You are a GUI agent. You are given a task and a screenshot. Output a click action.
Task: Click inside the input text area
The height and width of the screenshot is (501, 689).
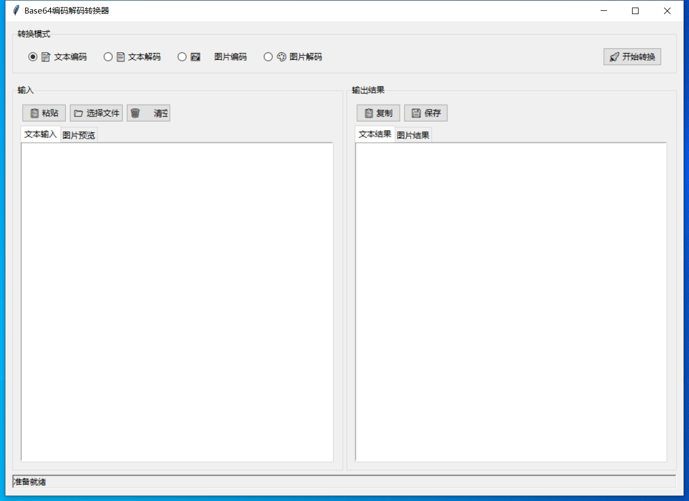[177, 303]
